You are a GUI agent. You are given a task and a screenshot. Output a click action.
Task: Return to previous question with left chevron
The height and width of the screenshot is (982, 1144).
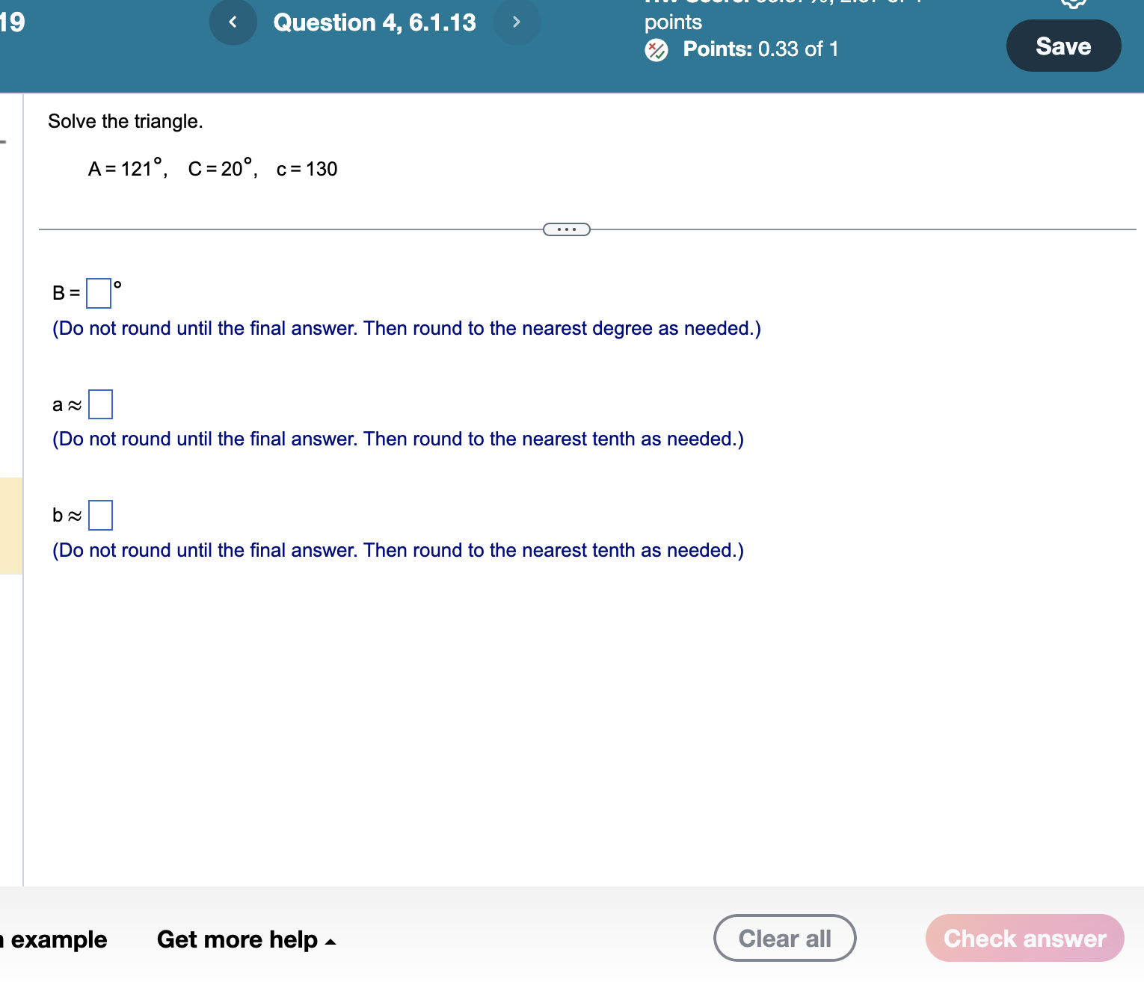coord(233,22)
